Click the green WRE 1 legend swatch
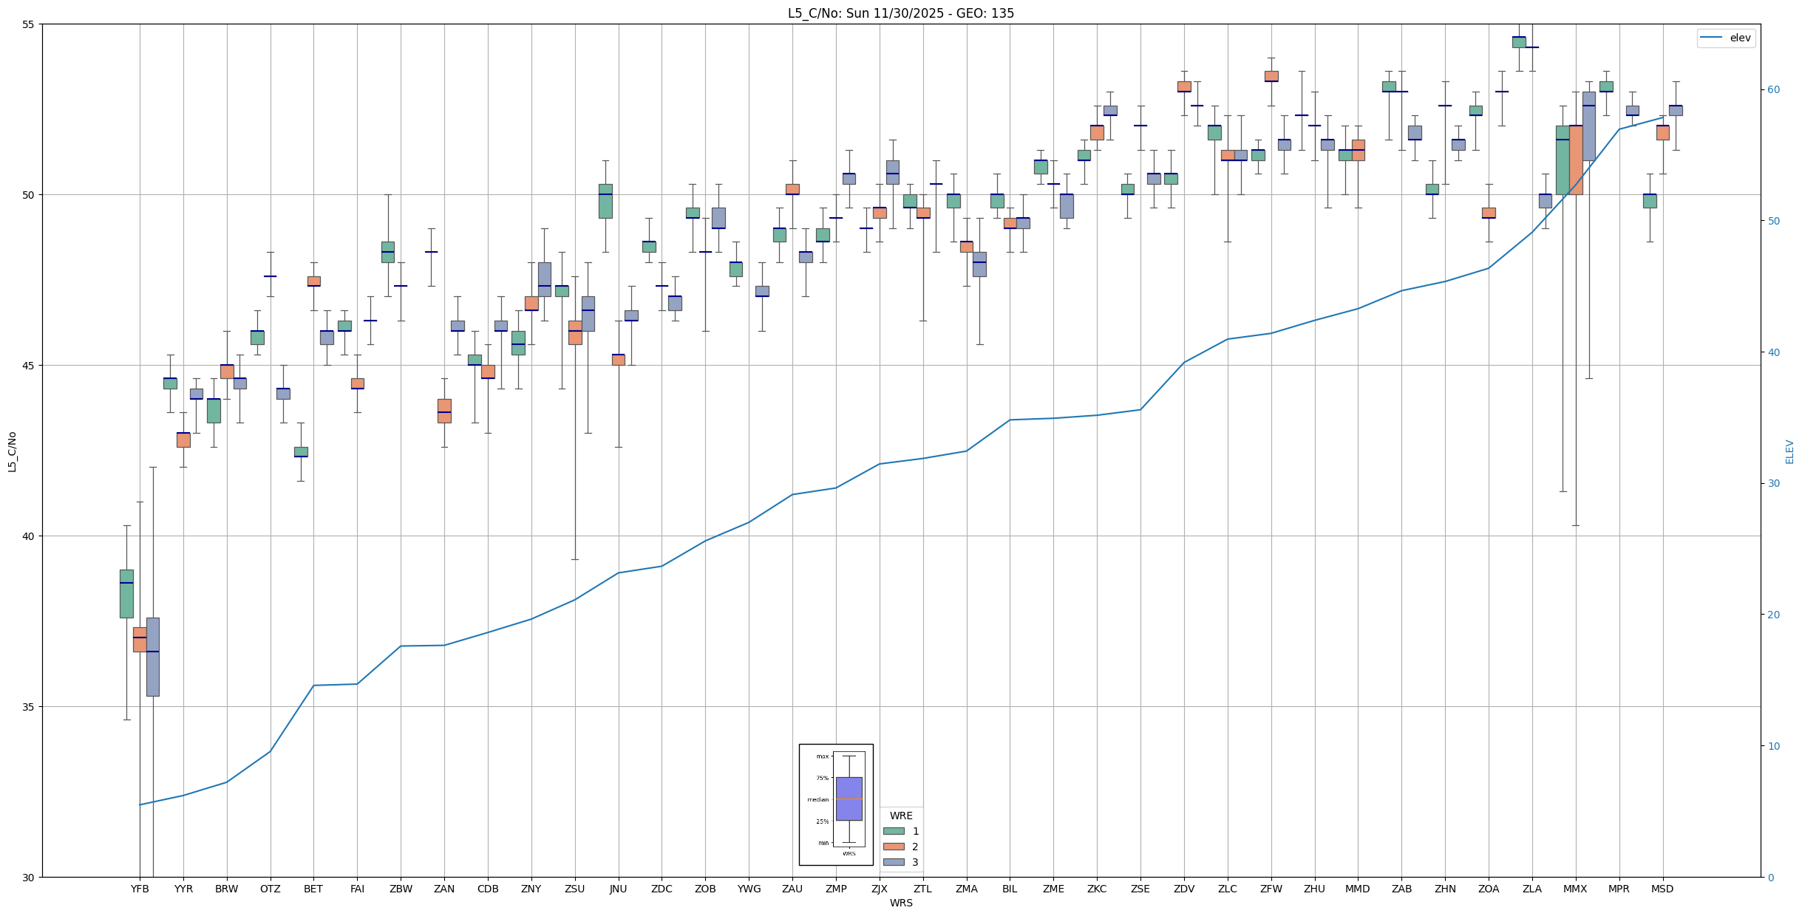Image resolution: width=1802 pixels, height=916 pixels. (894, 831)
